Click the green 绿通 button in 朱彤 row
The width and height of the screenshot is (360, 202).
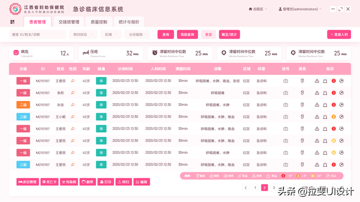[101, 93]
